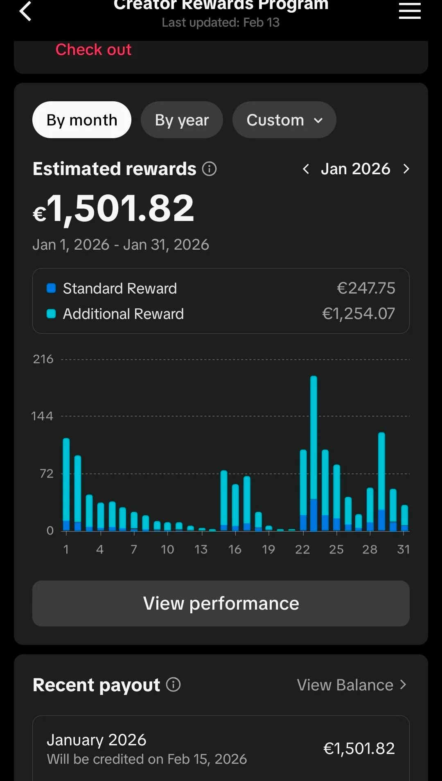The height and width of the screenshot is (781, 442).
Task: Go to previous month arrow
Action: click(306, 169)
